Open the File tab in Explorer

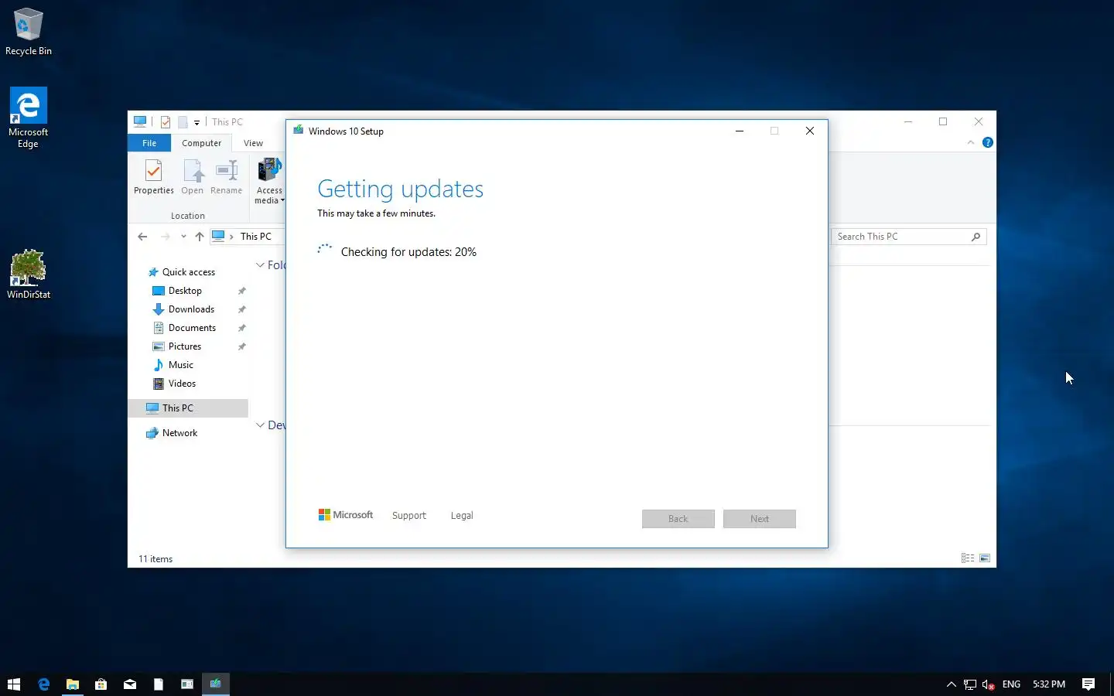[149, 143]
